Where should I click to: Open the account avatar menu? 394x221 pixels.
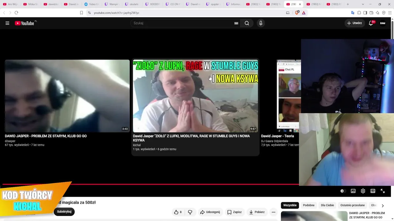pyautogui.click(x=383, y=23)
